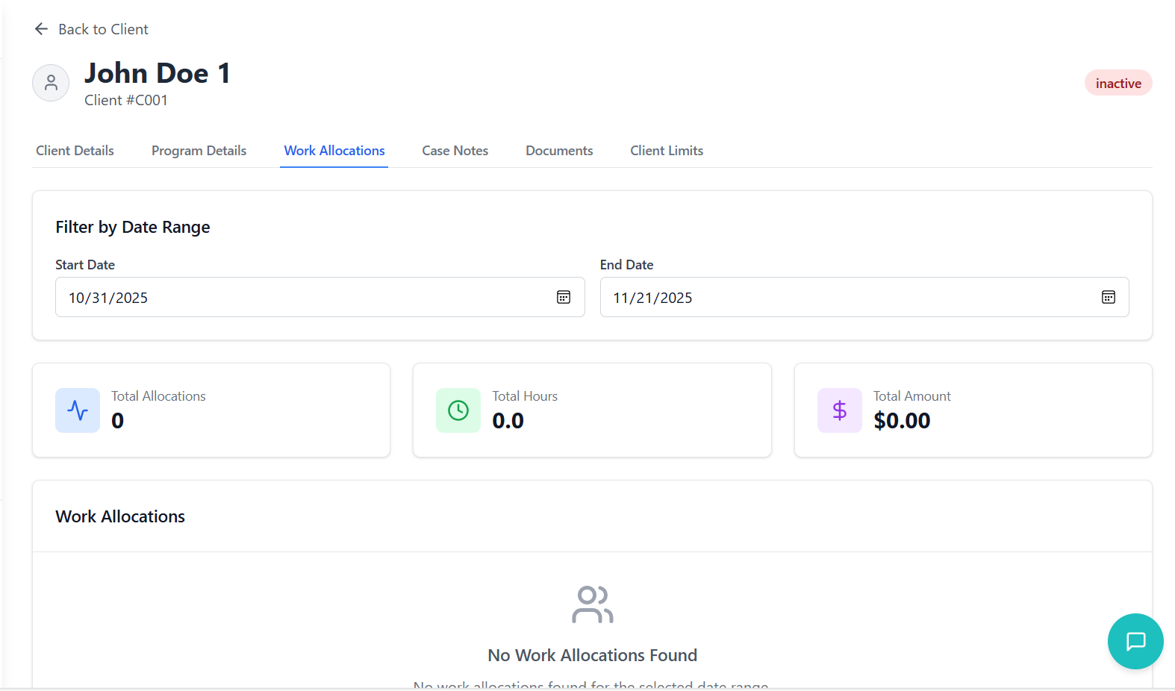This screenshot has width=1175, height=691.
Task: Click the Total Hours clock icon
Action: point(458,410)
